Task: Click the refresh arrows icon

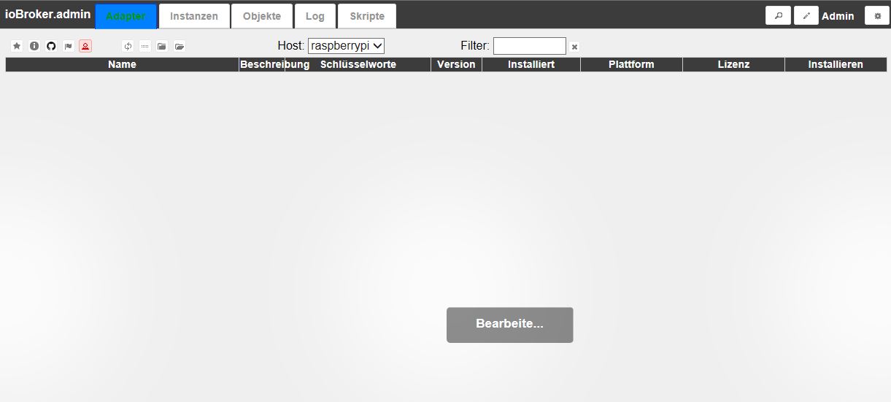Action: [128, 46]
